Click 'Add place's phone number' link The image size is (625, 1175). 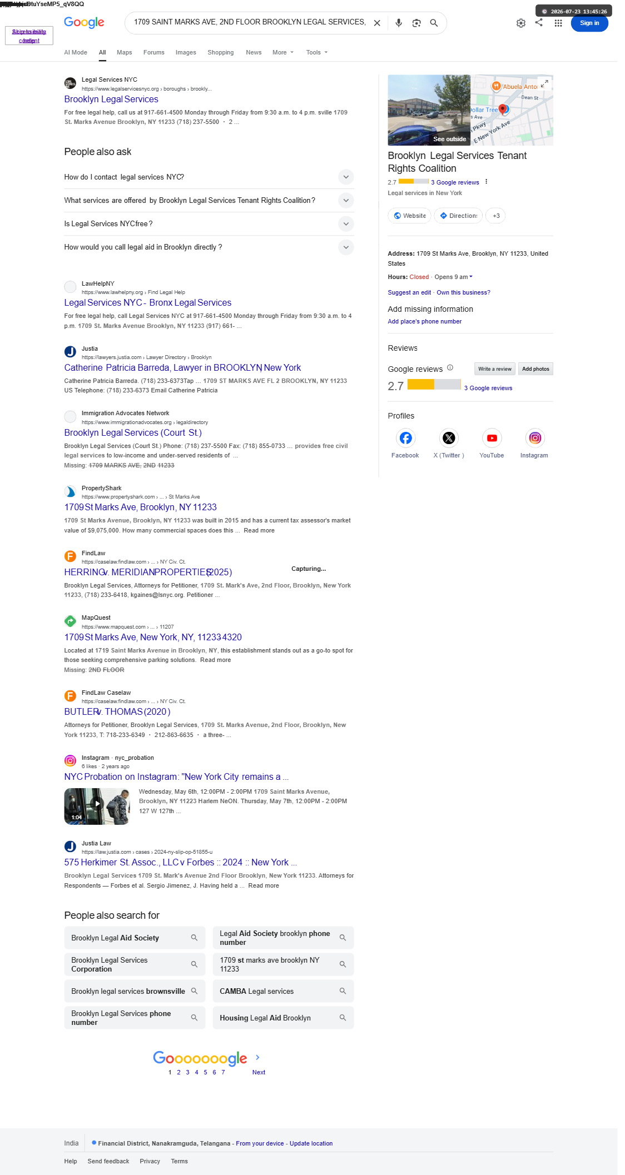click(x=424, y=321)
